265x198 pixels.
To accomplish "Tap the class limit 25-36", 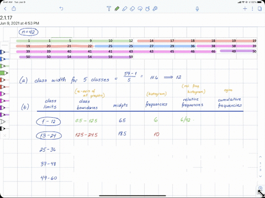I will coord(47,150).
